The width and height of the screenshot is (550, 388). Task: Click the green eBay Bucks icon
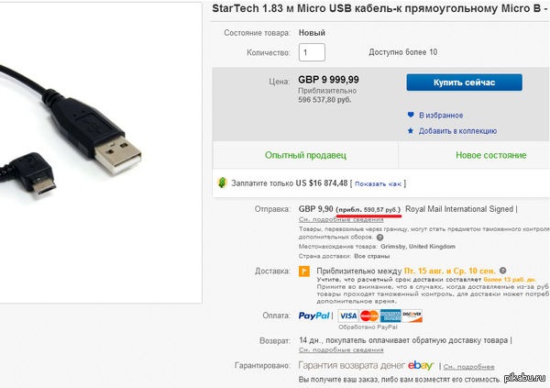click(222, 183)
